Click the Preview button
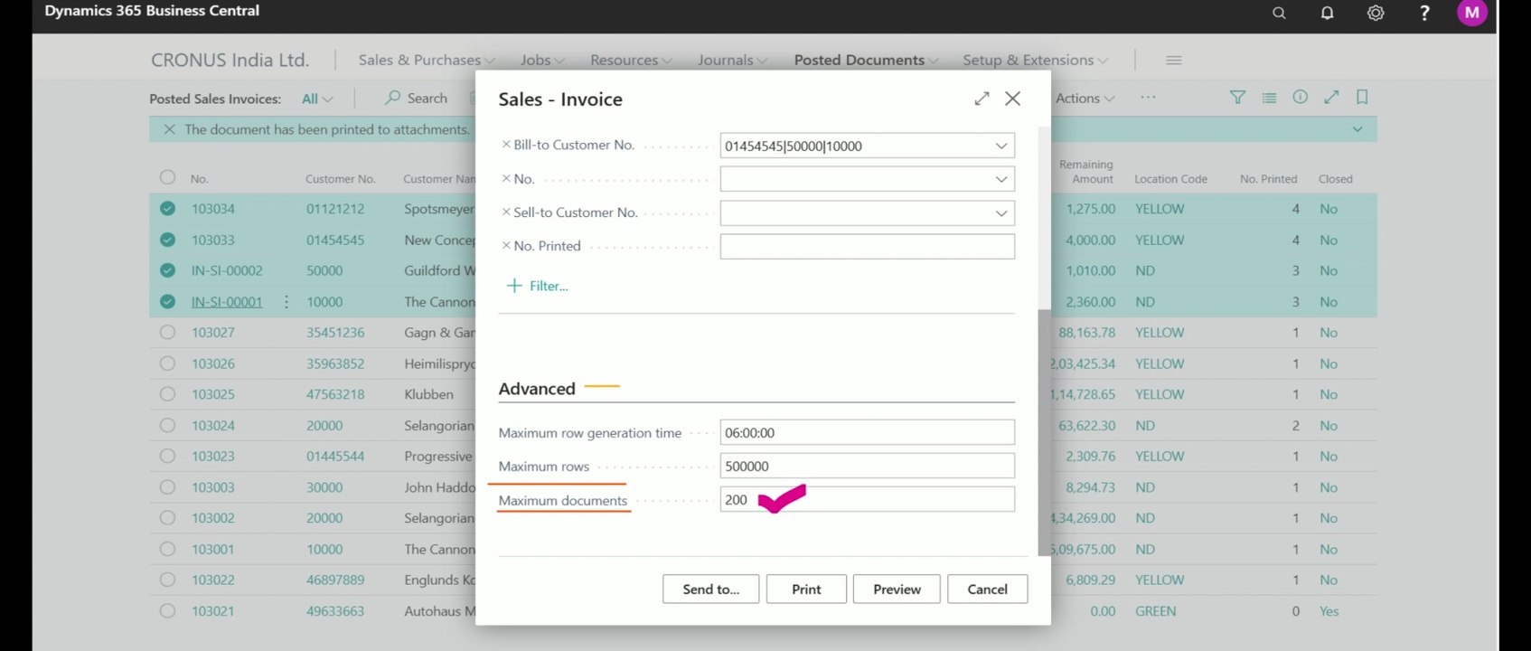This screenshot has height=651, width=1531. 897,589
